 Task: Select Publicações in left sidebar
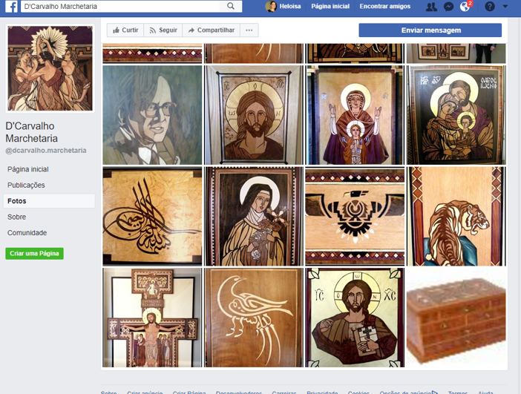click(26, 185)
